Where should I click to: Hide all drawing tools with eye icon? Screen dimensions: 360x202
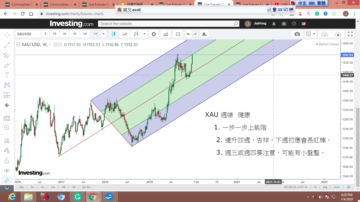coord(7,170)
